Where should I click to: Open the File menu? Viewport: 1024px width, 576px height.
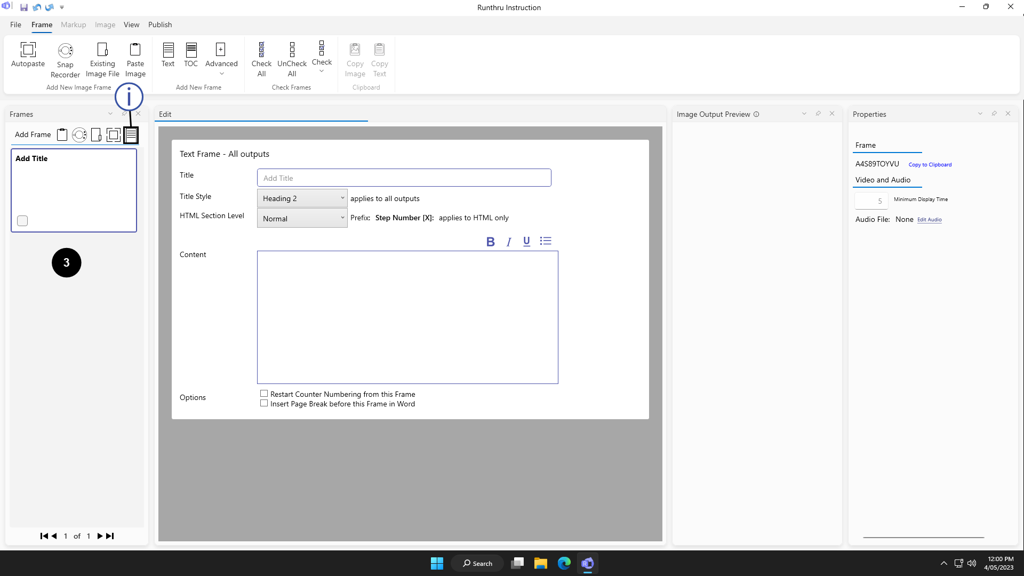pyautogui.click(x=15, y=25)
